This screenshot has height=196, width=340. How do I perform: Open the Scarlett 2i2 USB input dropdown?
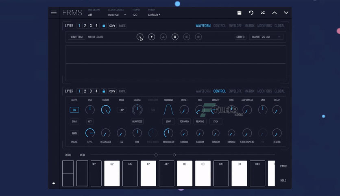point(266,37)
